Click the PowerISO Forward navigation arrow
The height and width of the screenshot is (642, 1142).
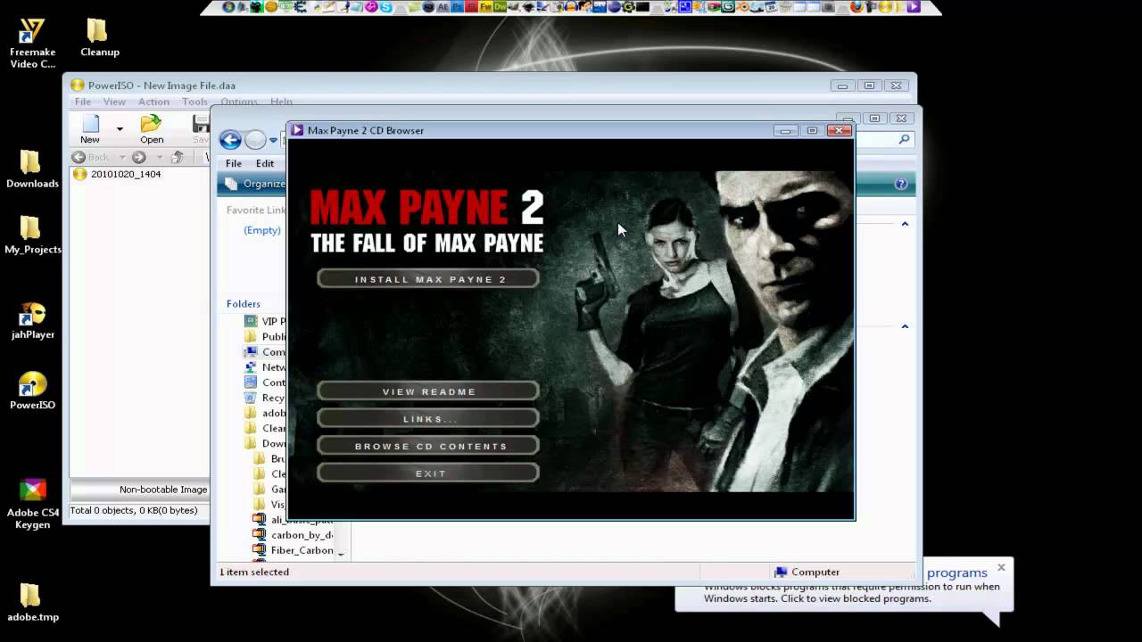(x=138, y=157)
